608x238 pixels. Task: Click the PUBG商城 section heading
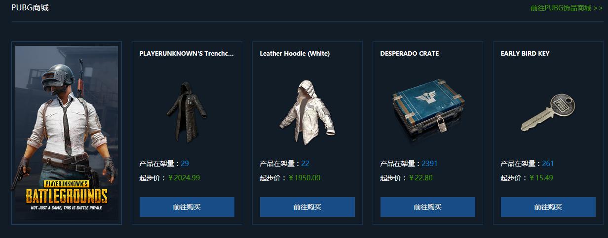[x=30, y=8]
